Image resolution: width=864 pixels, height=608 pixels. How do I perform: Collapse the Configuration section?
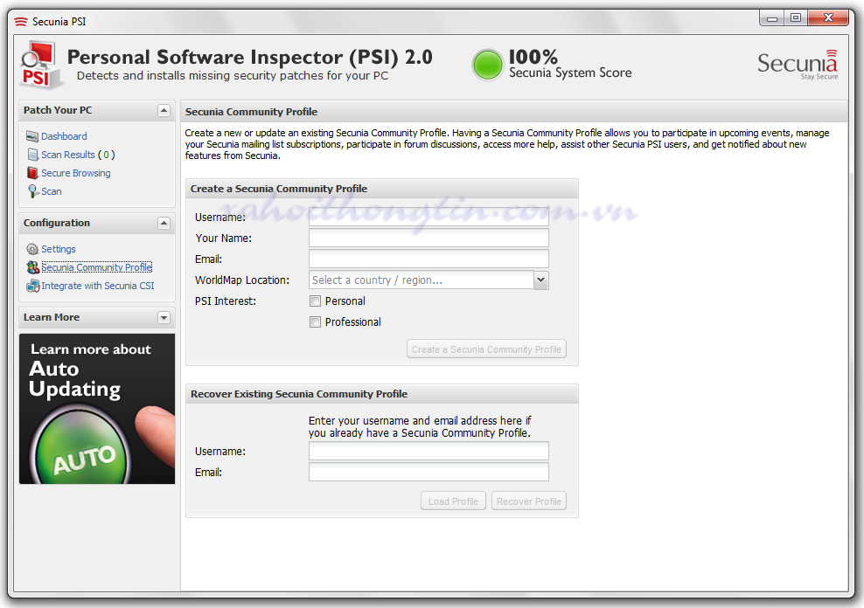coord(164,224)
